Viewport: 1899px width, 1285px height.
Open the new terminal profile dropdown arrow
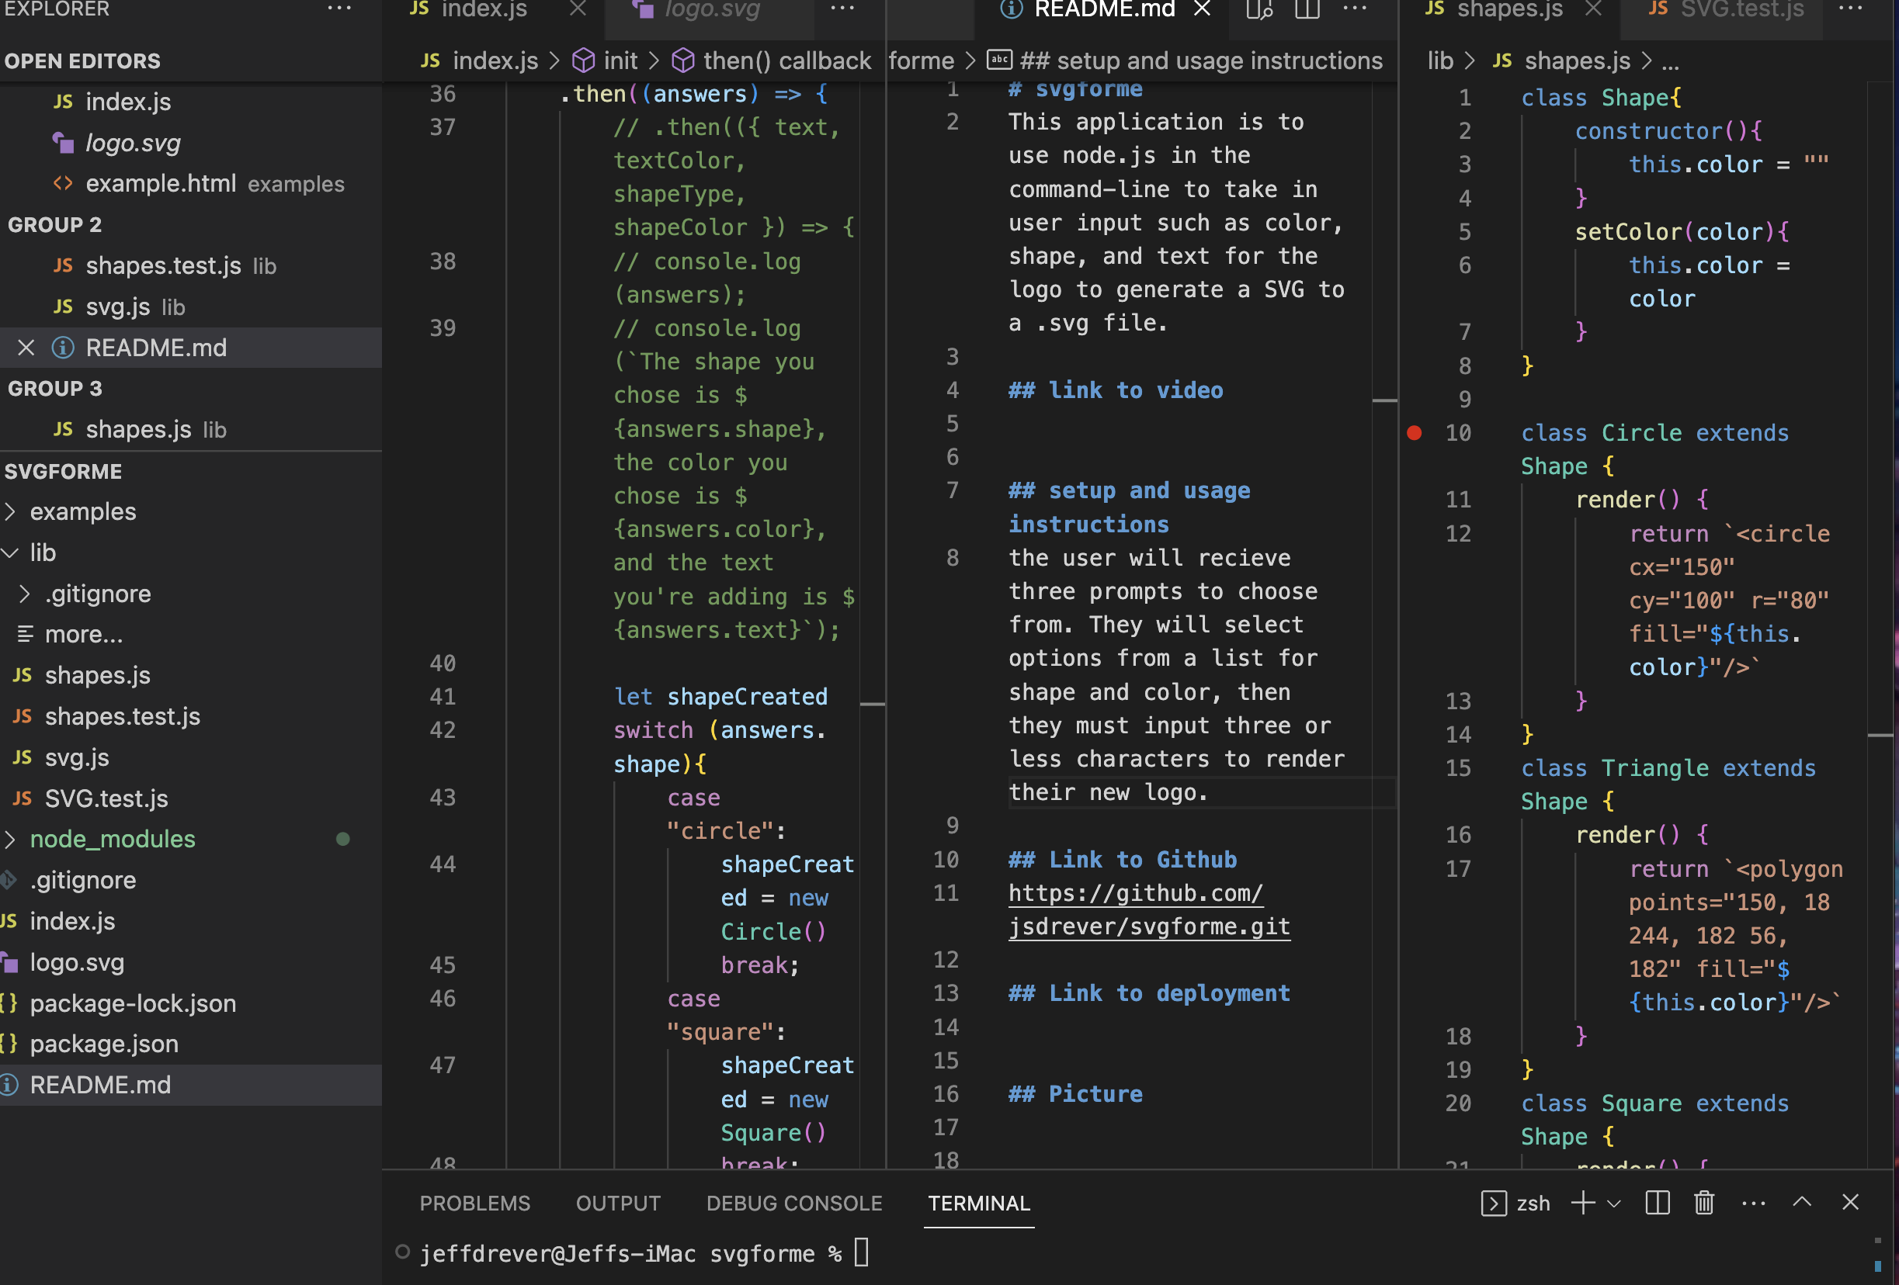[1614, 1203]
